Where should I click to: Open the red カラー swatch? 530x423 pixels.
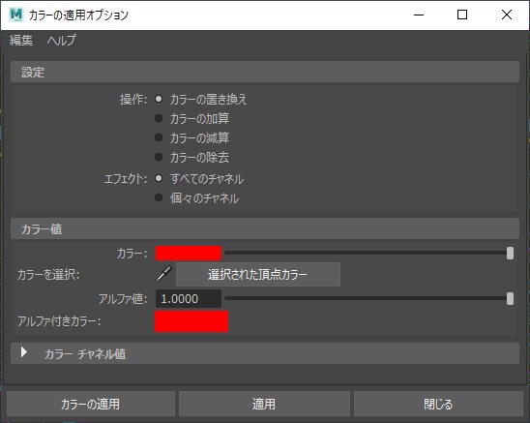(189, 254)
